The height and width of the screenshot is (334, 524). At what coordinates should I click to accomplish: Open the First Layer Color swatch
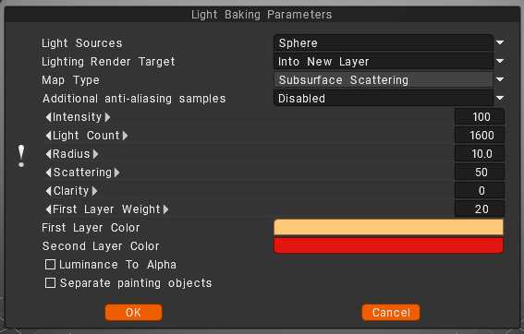pyautogui.click(x=388, y=227)
